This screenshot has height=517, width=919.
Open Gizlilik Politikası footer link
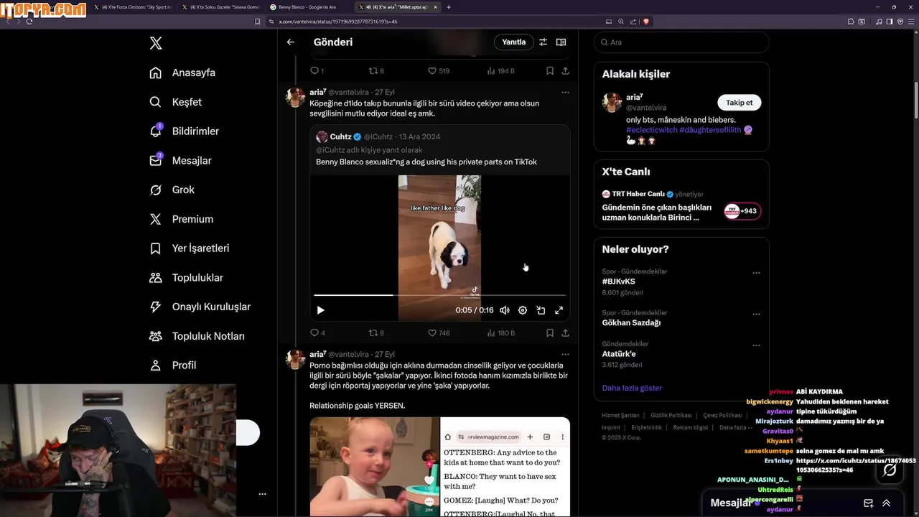click(x=671, y=416)
